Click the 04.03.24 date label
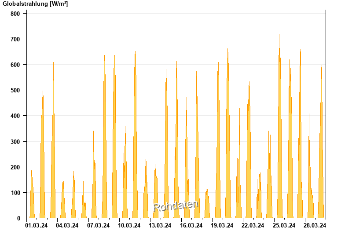Viewport: 352px width, 242px height. tap(67, 225)
